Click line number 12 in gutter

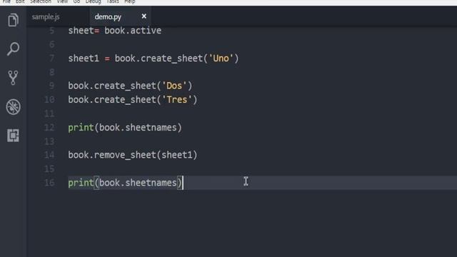[x=49, y=127]
